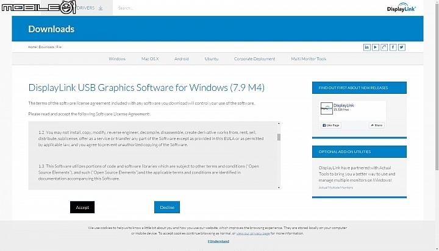The image size is (439, 251).
Task: Click the I Understand cookie link
Action: tap(218, 241)
